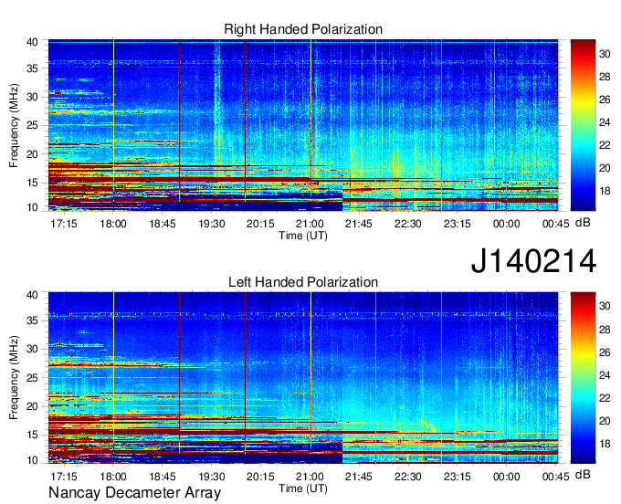Click the 10 MHz tick on the upper plot
Image resolution: width=621 pixels, height=504 pixels.
32,207
